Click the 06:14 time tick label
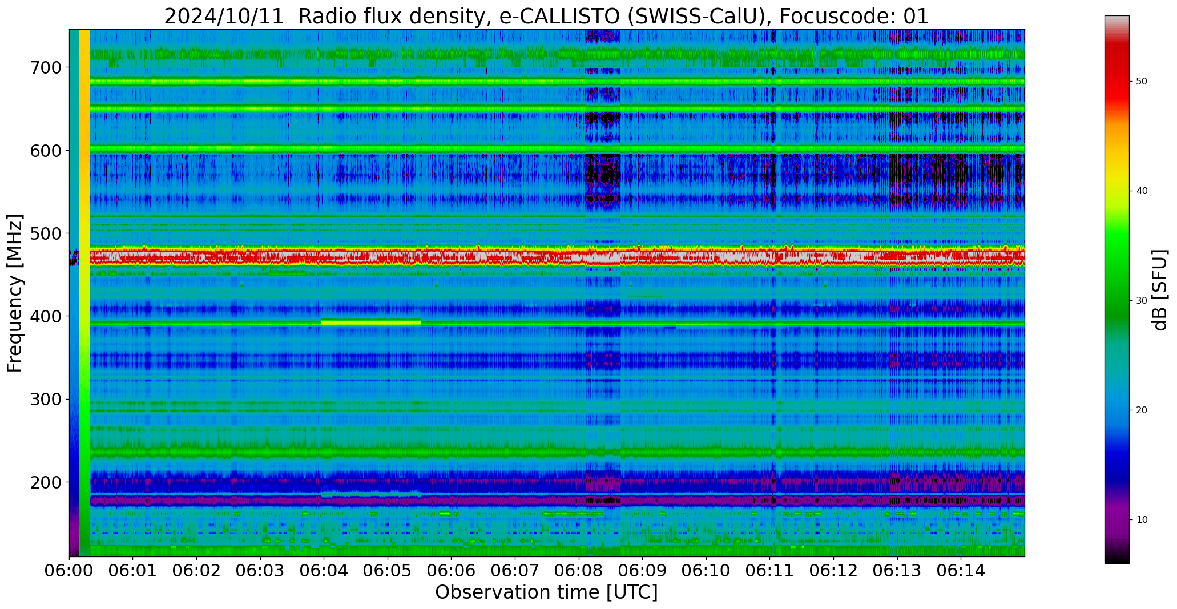Image resolution: width=1177 pixels, height=609 pixels. coord(961,570)
